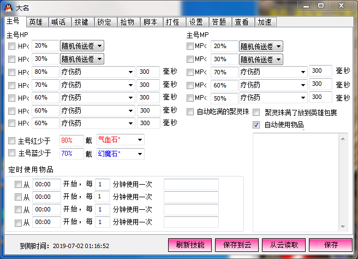Enable the HP< 30% checkbox

coord(11,59)
